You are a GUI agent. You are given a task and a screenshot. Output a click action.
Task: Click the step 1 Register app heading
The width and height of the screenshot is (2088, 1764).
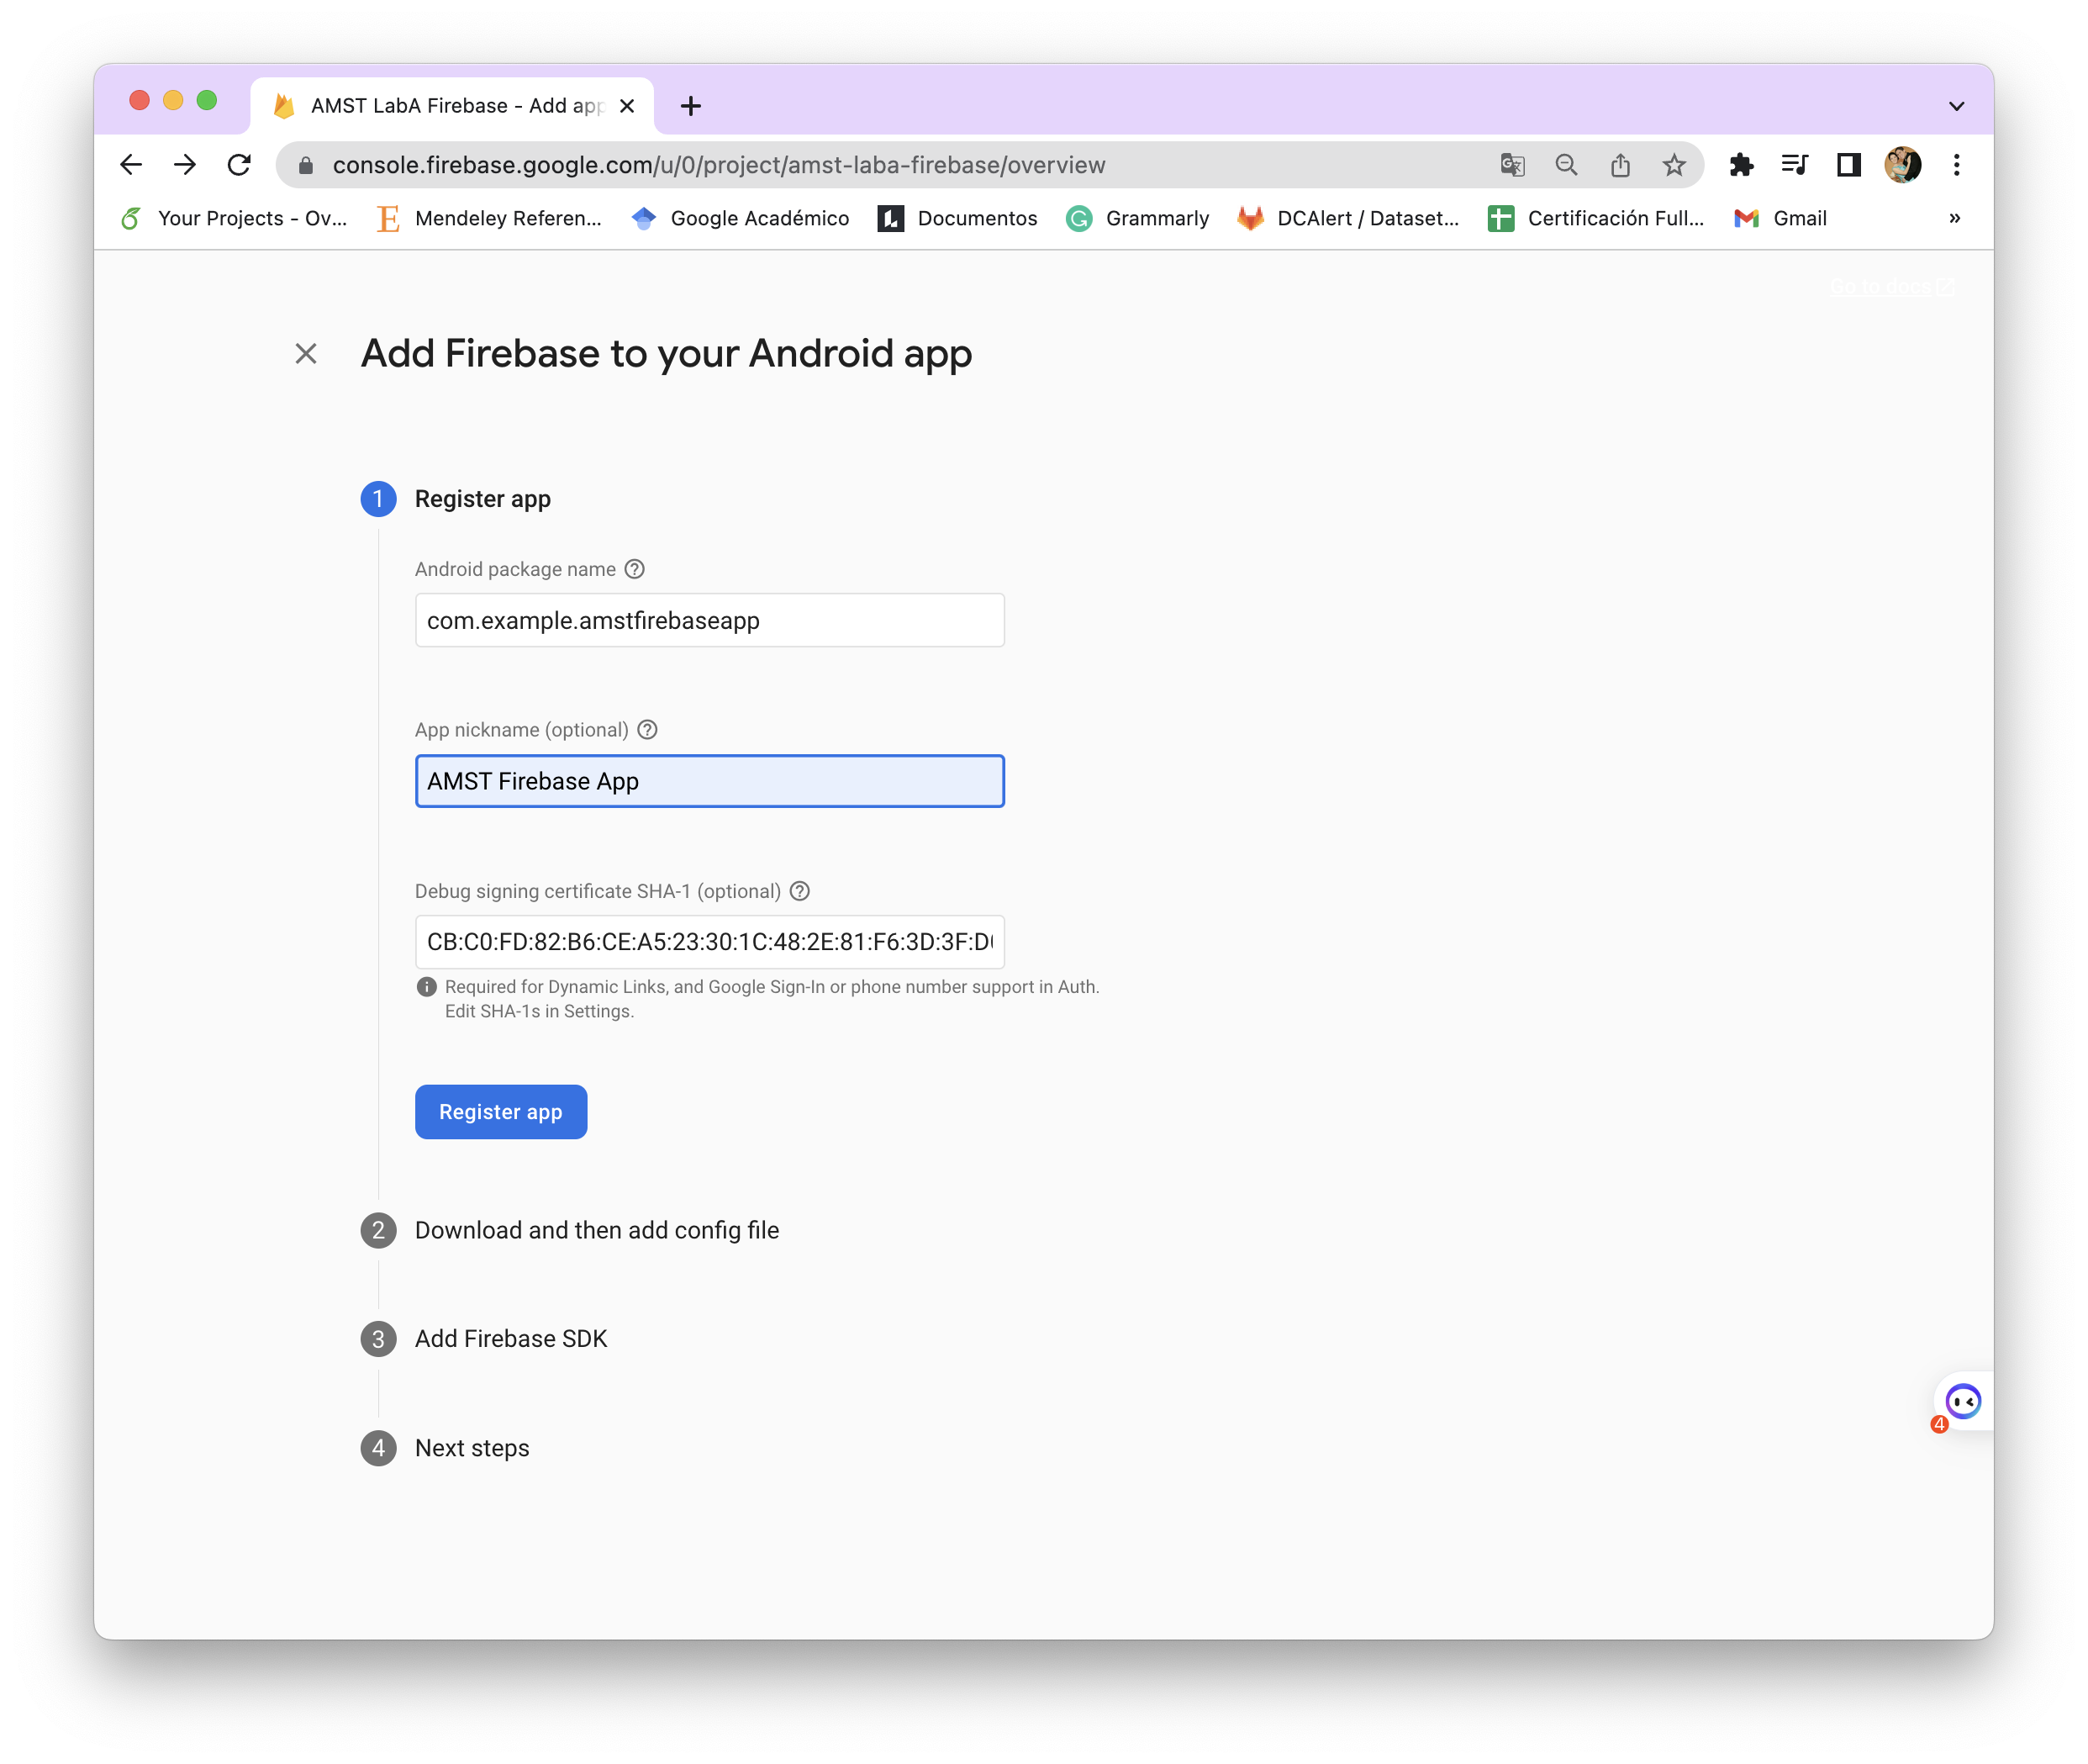pos(482,499)
